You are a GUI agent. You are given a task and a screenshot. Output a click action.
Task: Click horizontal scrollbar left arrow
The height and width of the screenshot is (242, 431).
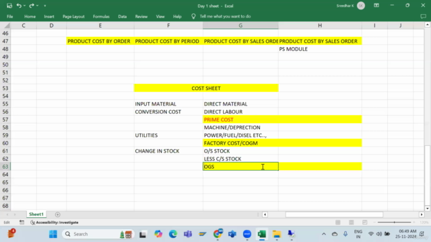coord(265,214)
